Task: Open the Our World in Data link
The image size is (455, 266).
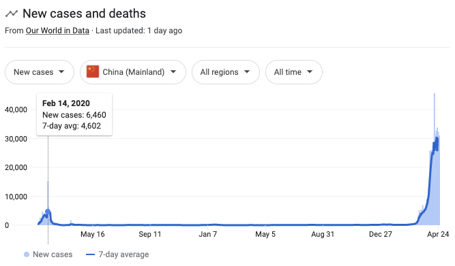Action: pos(57,31)
